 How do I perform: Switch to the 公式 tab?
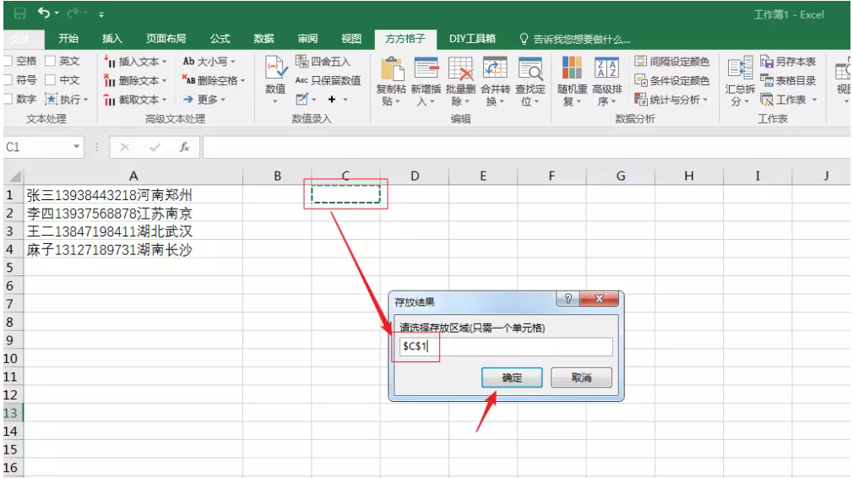(x=220, y=39)
